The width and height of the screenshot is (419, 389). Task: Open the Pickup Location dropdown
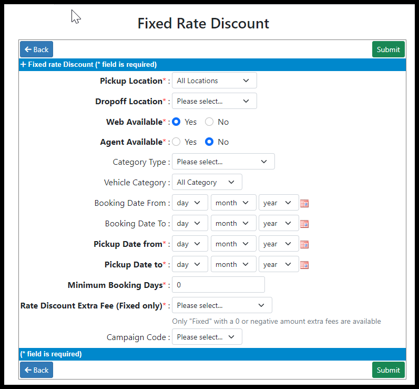[214, 80]
